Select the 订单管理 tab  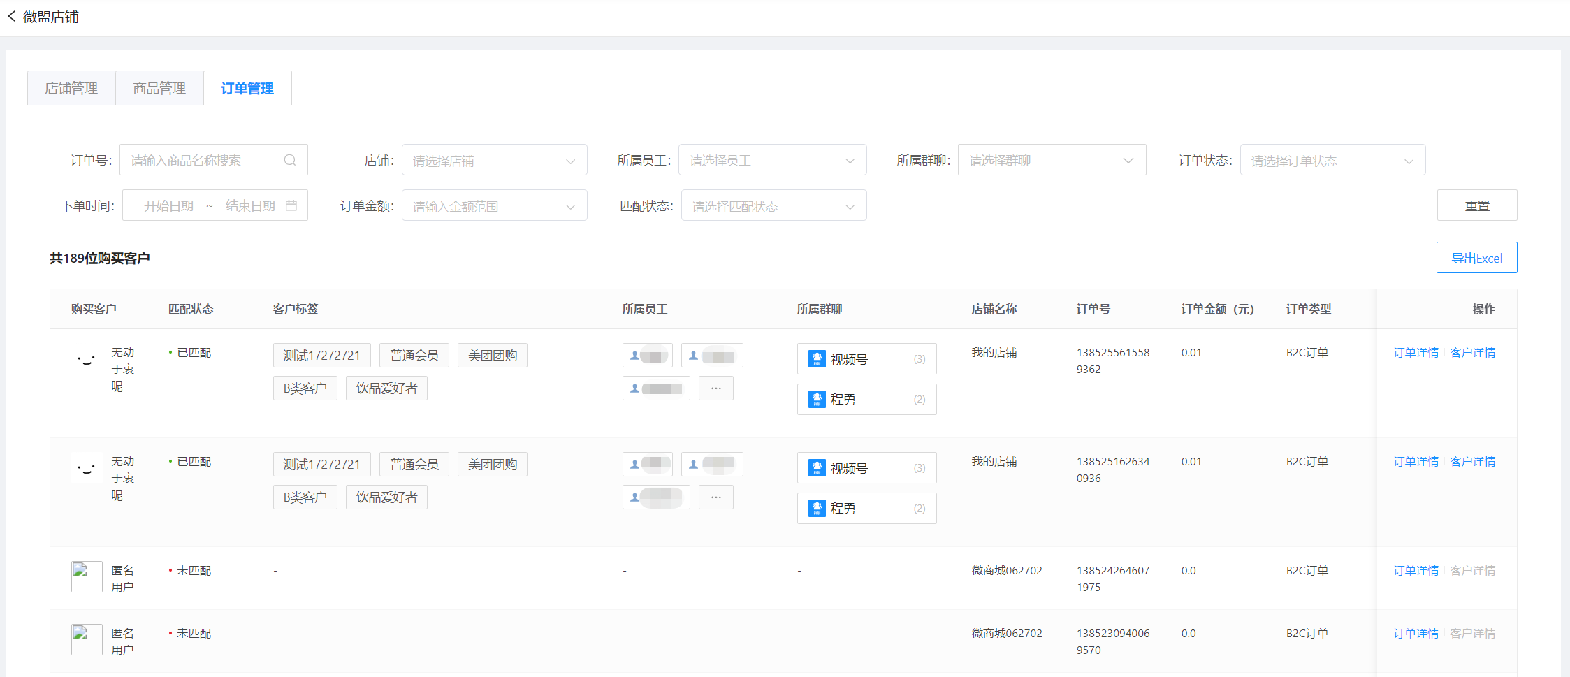tap(247, 88)
